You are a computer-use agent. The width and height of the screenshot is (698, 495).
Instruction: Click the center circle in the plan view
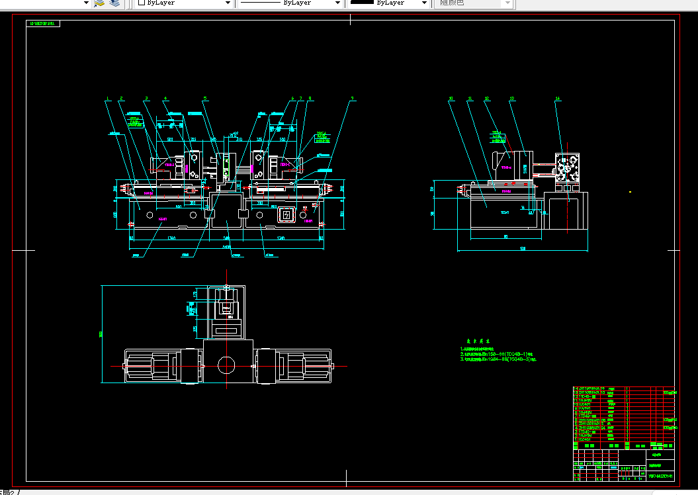(x=226, y=365)
